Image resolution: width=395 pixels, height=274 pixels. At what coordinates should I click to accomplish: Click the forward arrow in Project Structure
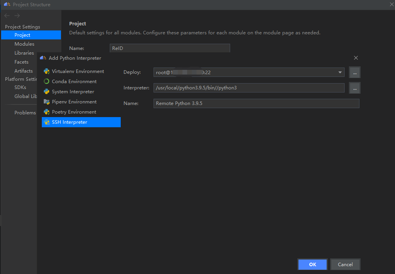tap(17, 16)
